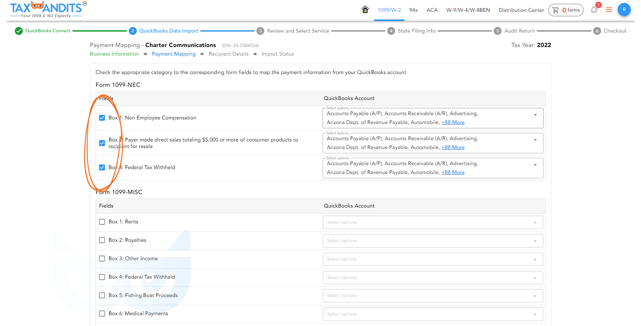Viewport: 641px width, 326px height.
Task: Click step 3 circle Review and Select Service
Action: (x=260, y=31)
